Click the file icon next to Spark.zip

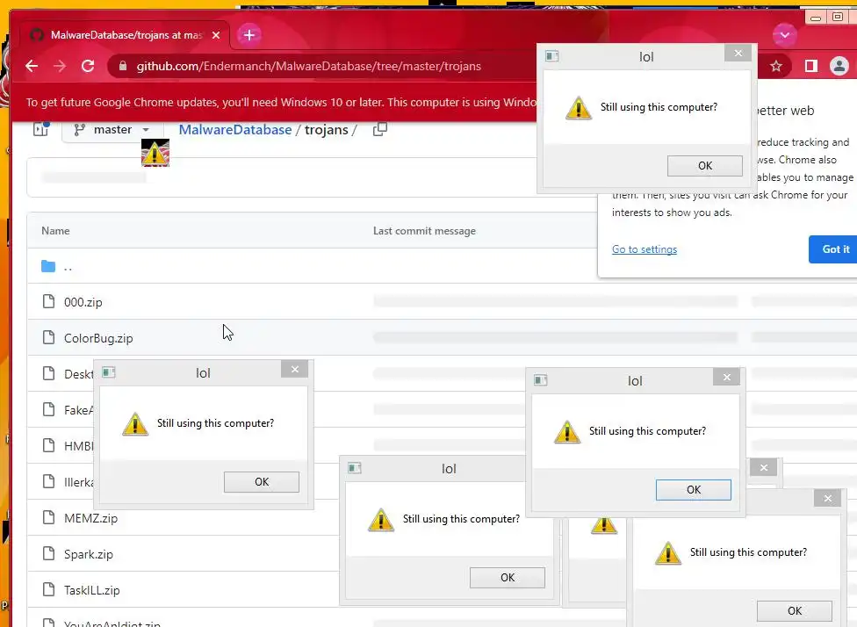point(48,554)
